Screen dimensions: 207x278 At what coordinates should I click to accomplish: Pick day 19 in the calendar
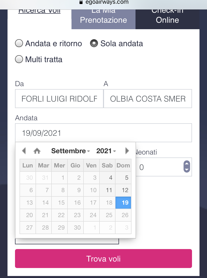tap(123, 202)
